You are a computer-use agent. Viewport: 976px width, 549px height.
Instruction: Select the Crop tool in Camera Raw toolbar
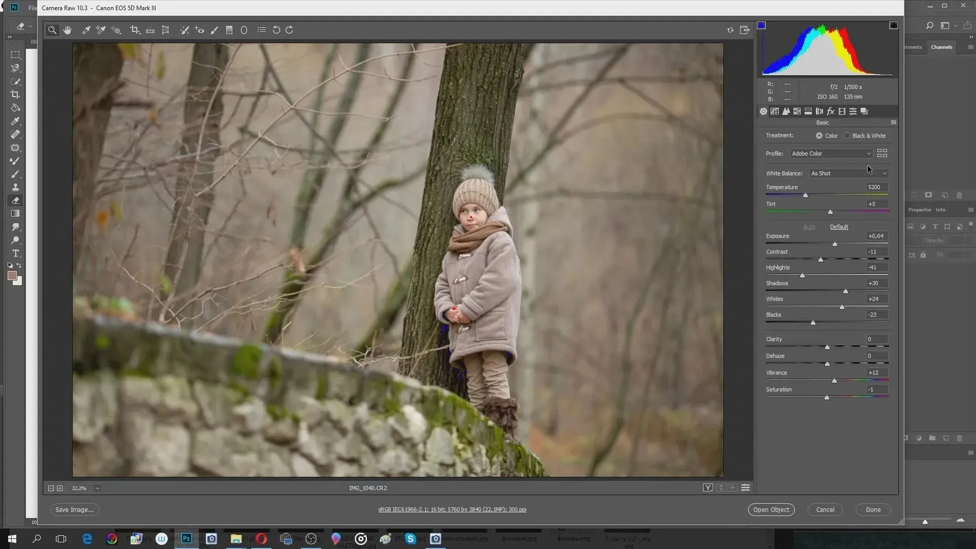[135, 30]
